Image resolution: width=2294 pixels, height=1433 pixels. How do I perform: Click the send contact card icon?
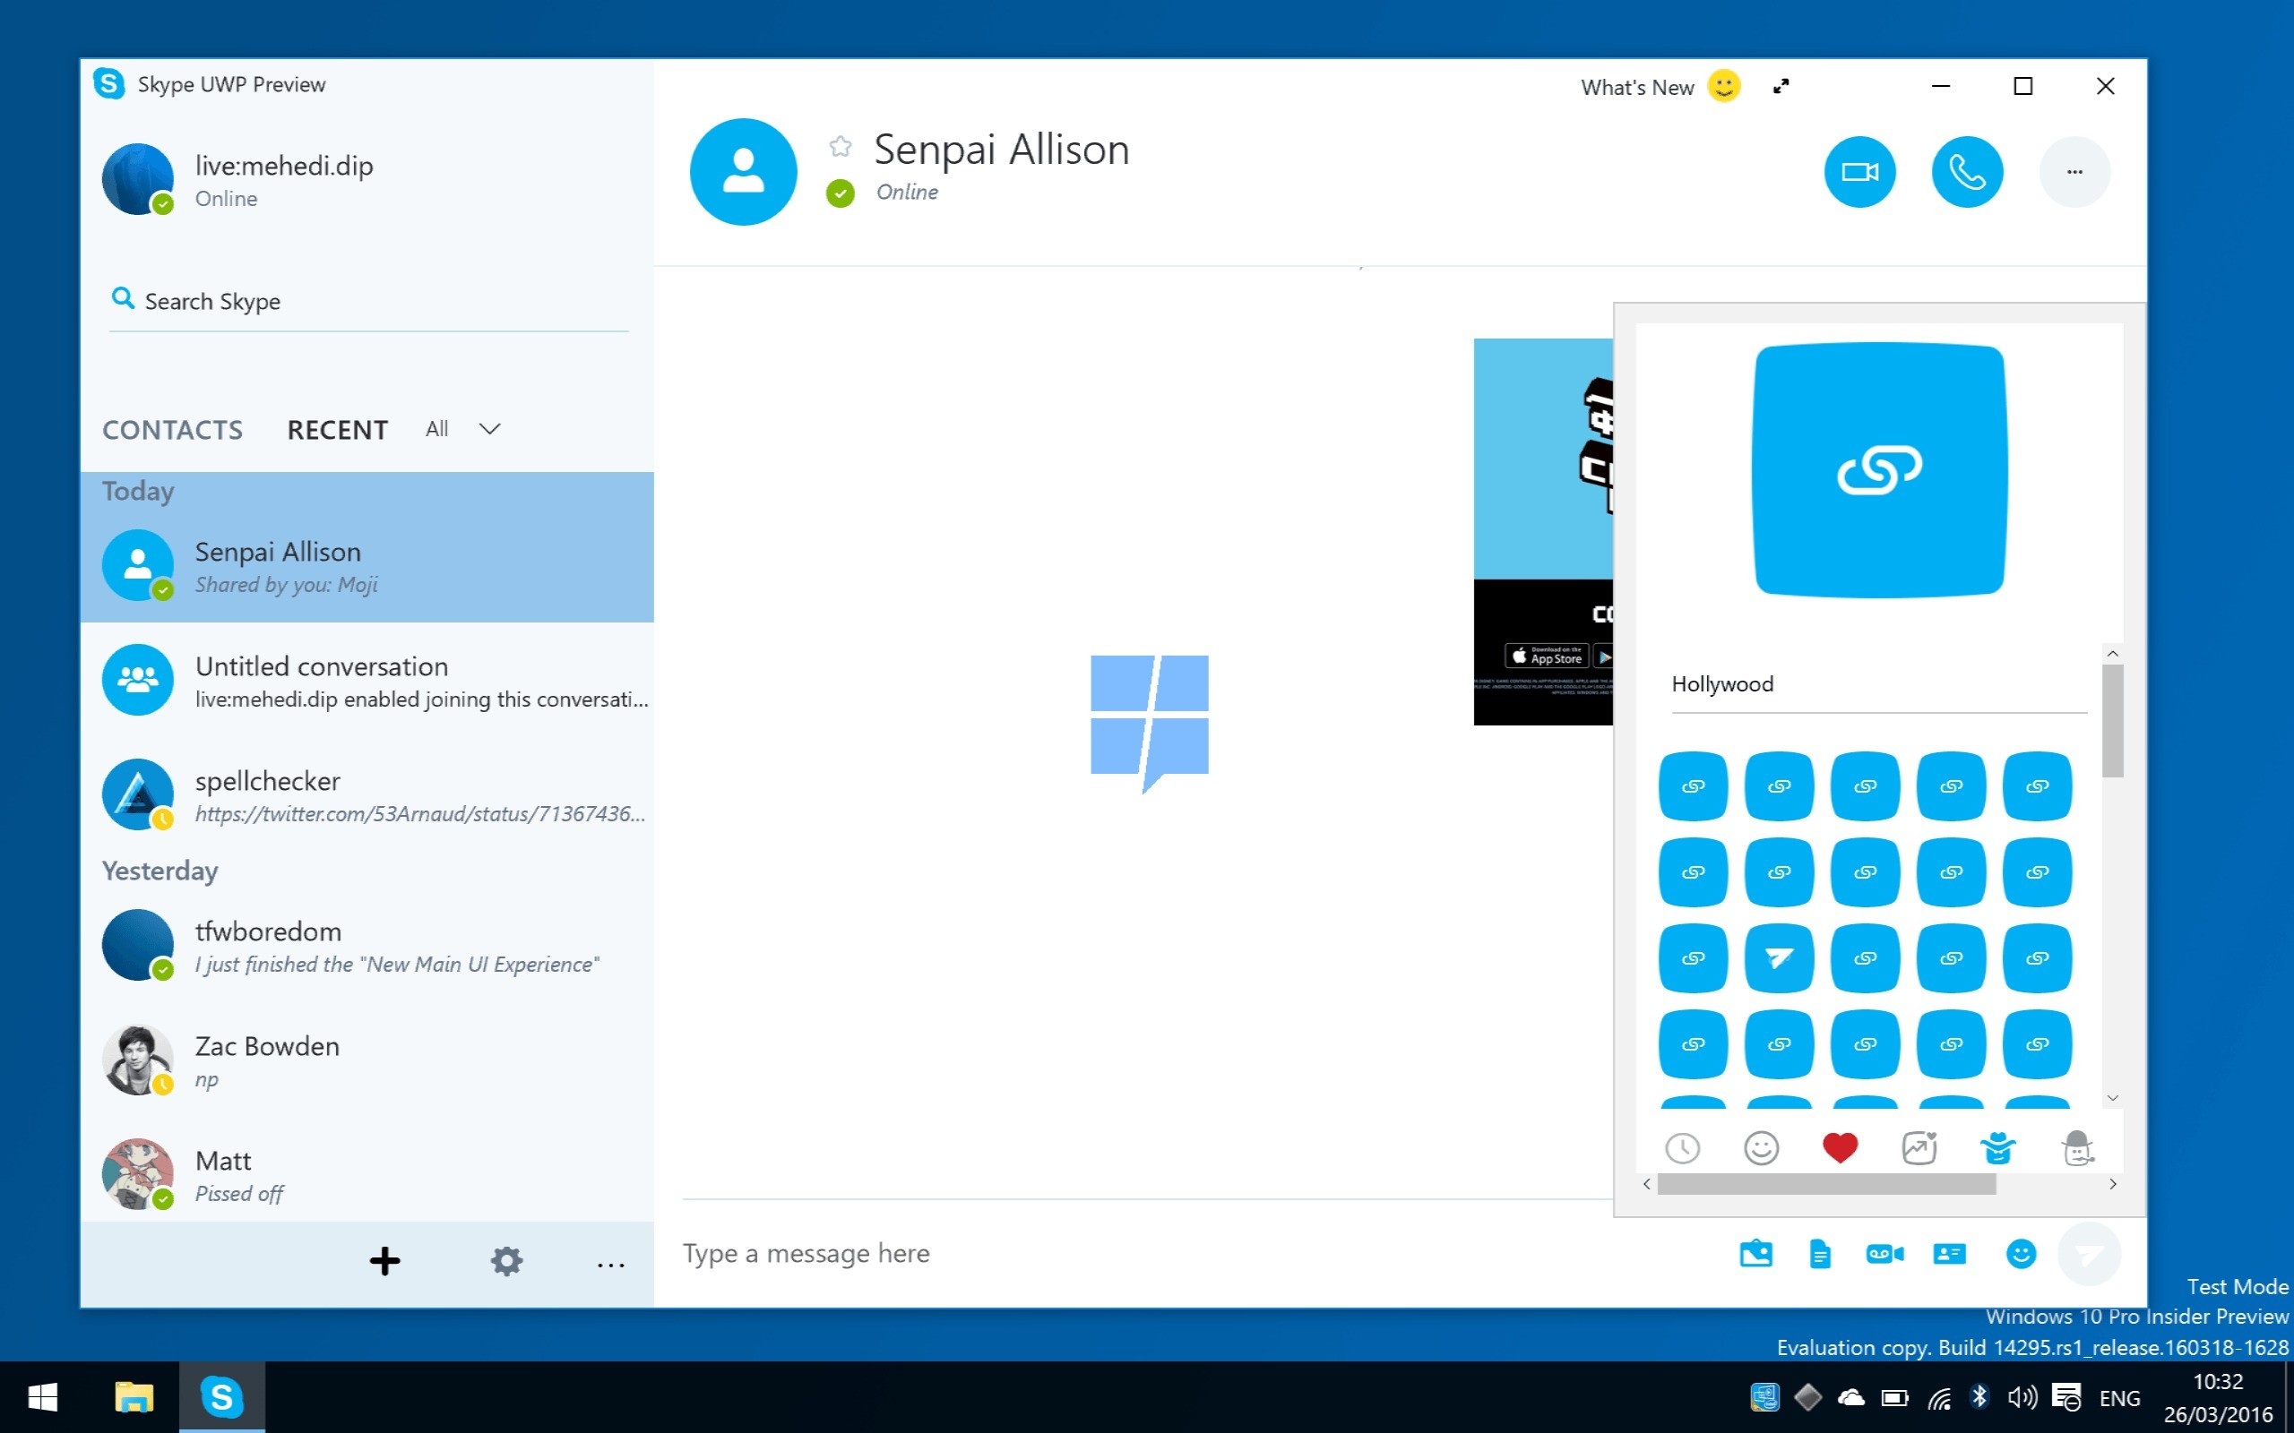(1949, 1254)
